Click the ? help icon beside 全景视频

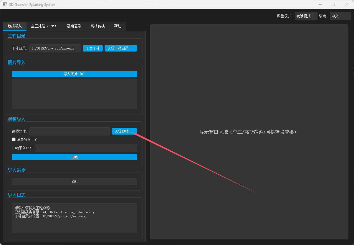[x=36, y=140]
